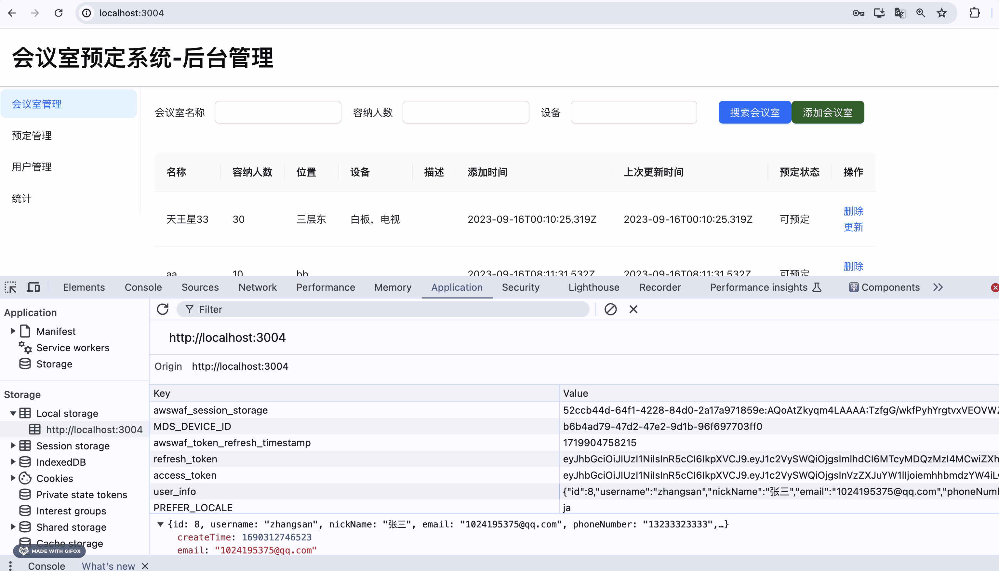The height and width of the screenshot is (571, 999).
Task: Expand the Cookies tree node
Action: click(13, 478)
